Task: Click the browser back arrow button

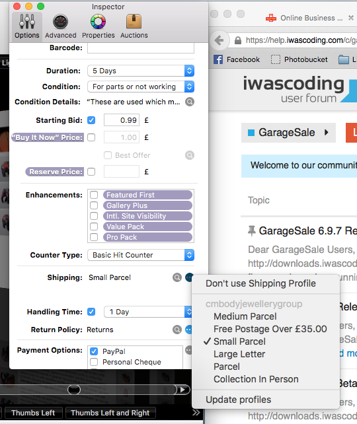Action: tap(219, 40)
